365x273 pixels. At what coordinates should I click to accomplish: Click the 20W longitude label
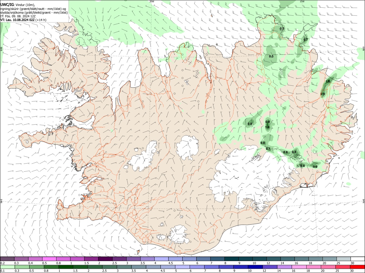[152, 1]
